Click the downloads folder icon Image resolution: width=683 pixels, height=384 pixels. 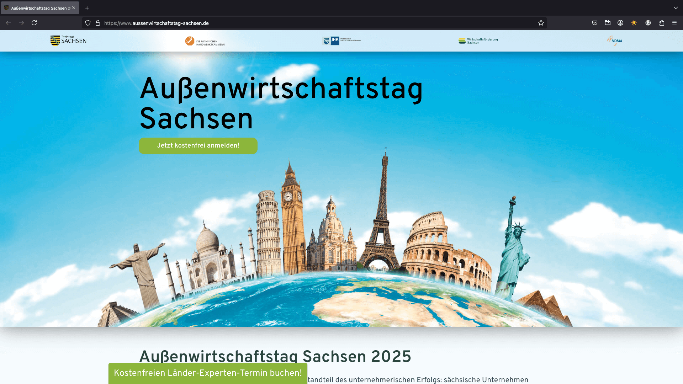(608, 23)
